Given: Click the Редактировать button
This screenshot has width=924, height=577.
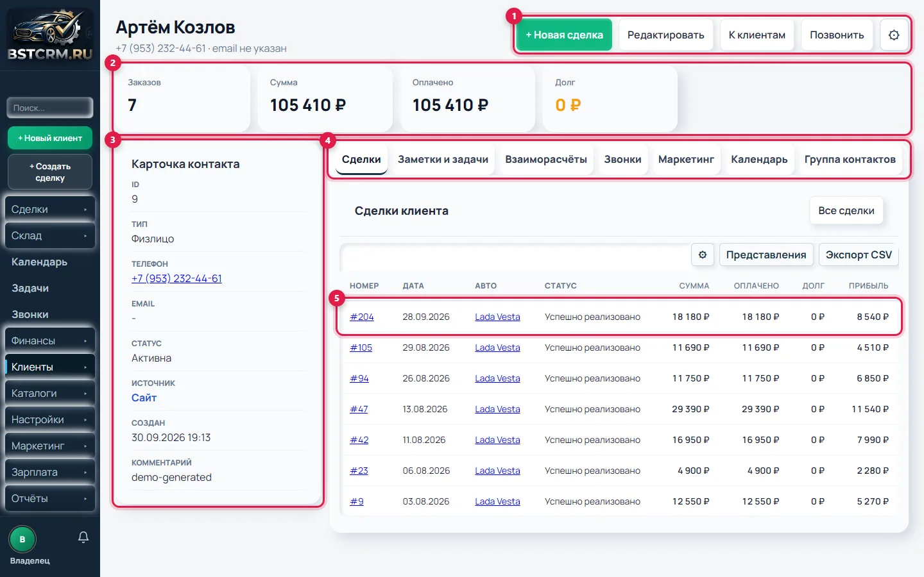Looking at the screenshot, I should click(x=666, y=35).
